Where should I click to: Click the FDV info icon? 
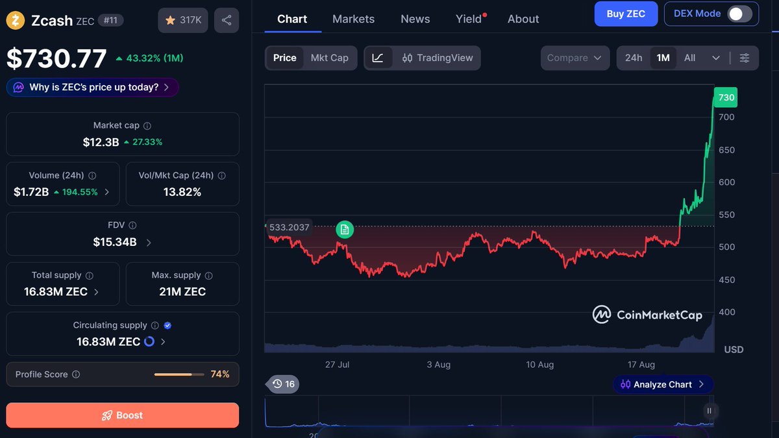(132, 226)
